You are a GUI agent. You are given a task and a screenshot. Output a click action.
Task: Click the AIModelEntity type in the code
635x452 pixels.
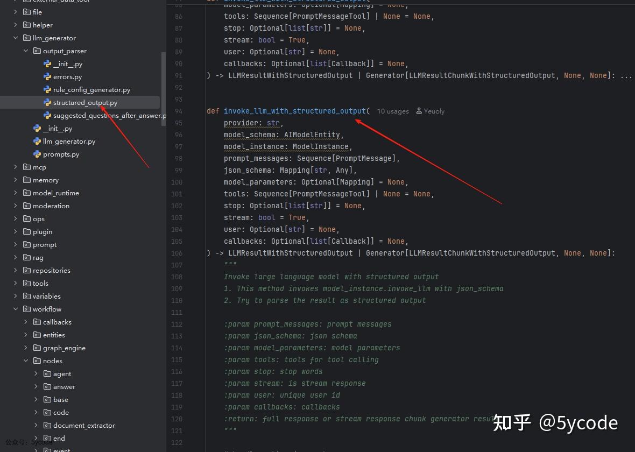[x=312, y=135]
